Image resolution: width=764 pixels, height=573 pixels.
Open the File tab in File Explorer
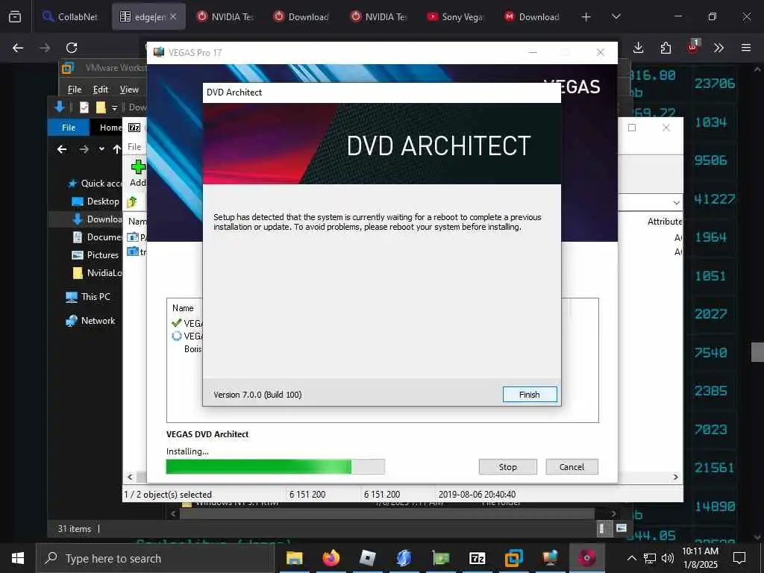tap(69, 127)
